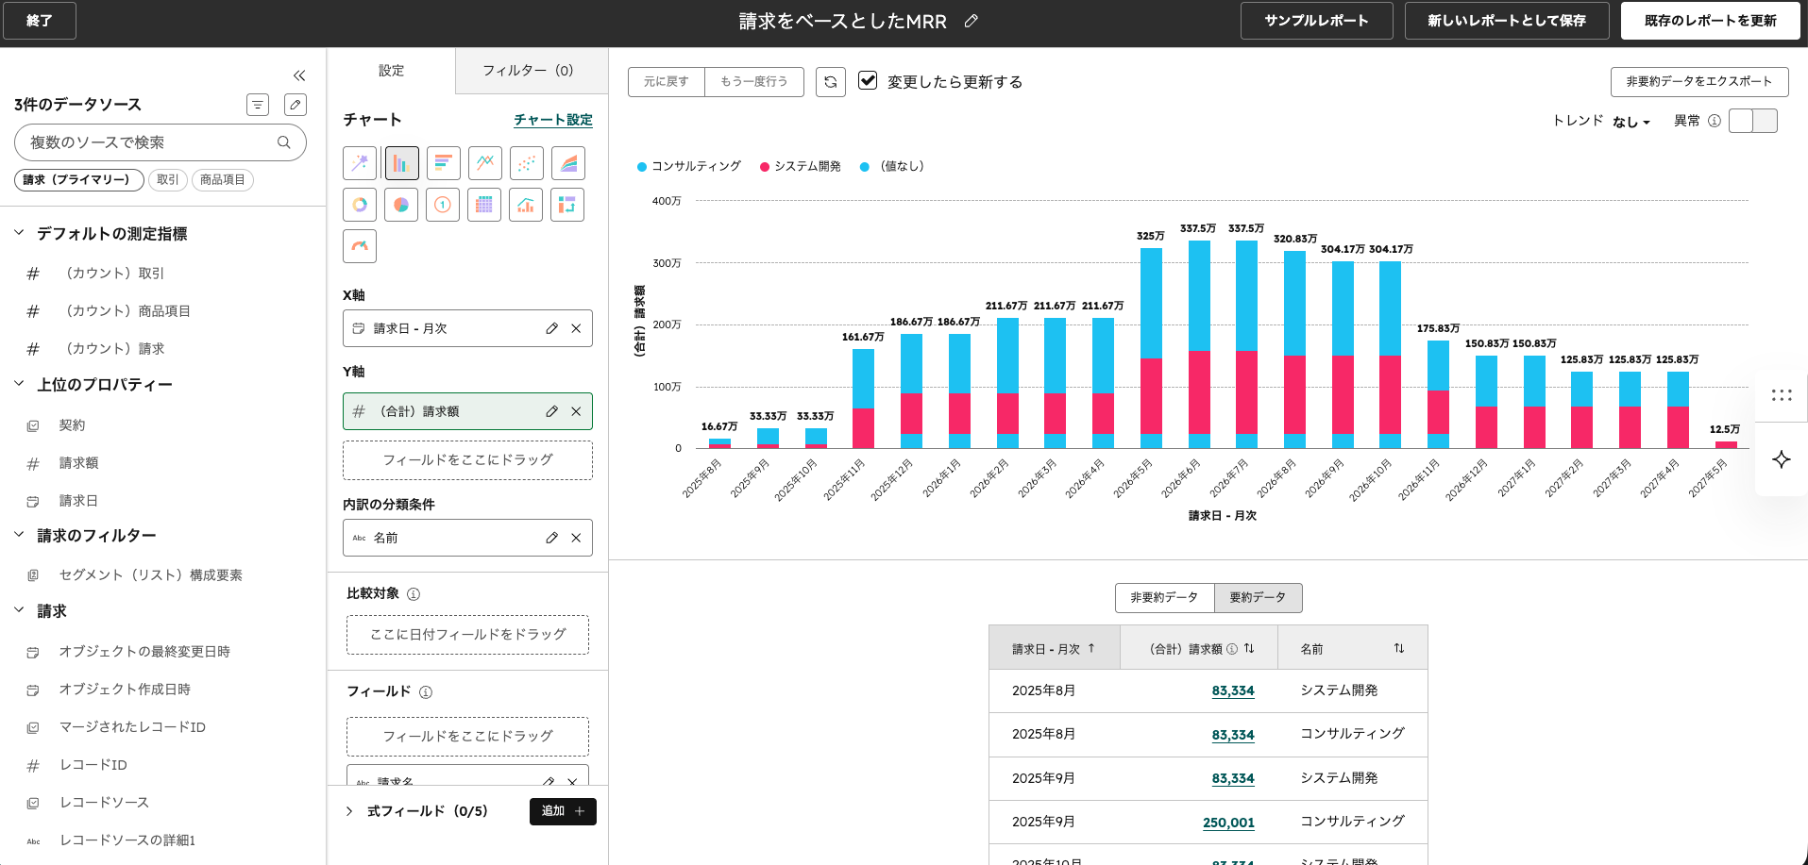Select 請求 (プライマリー) source chip
Viewport: 1808px width, 865px height.
coord(78,180)
